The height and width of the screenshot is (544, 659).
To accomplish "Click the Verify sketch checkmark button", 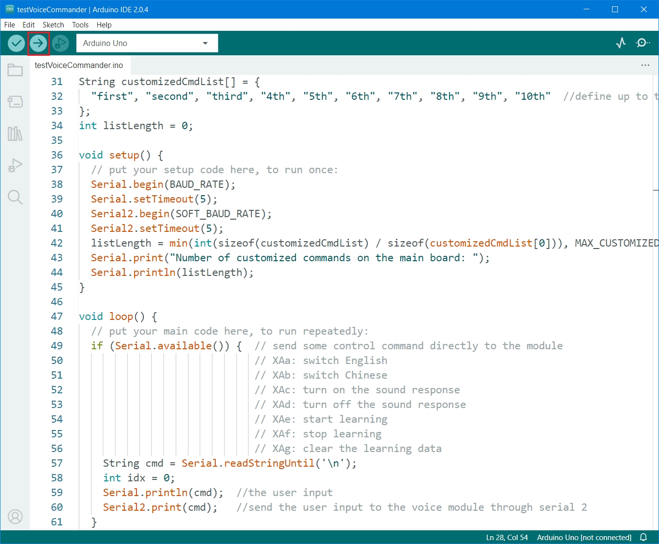I will pyautogui.click(x=16, y=44).
